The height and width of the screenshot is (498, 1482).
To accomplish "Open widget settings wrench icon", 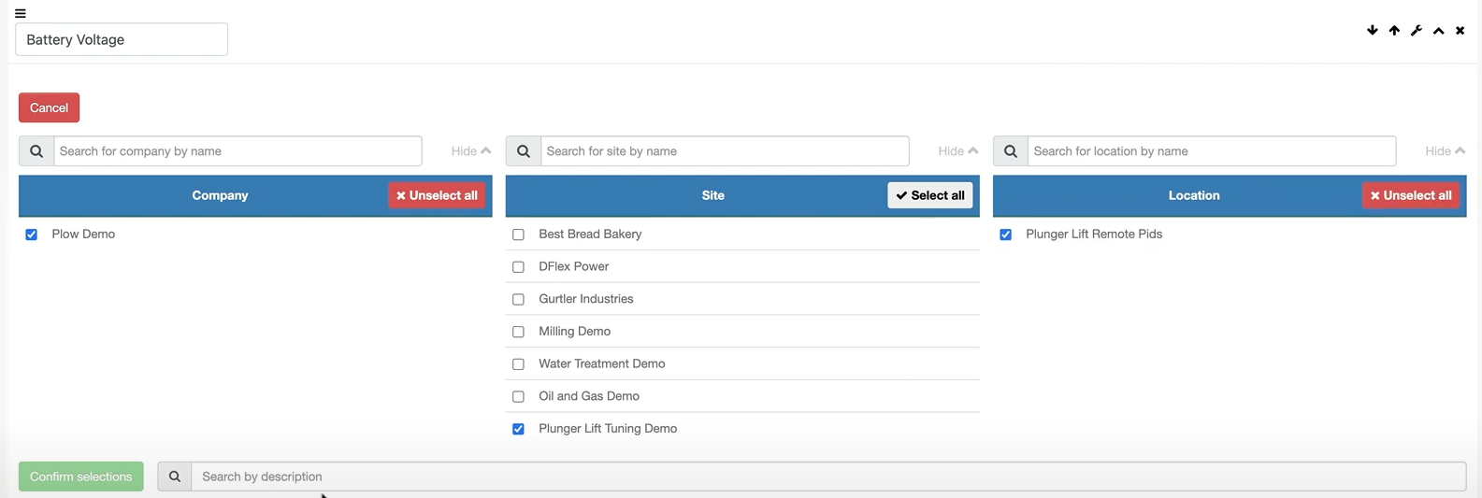I will click(1417, 31).
